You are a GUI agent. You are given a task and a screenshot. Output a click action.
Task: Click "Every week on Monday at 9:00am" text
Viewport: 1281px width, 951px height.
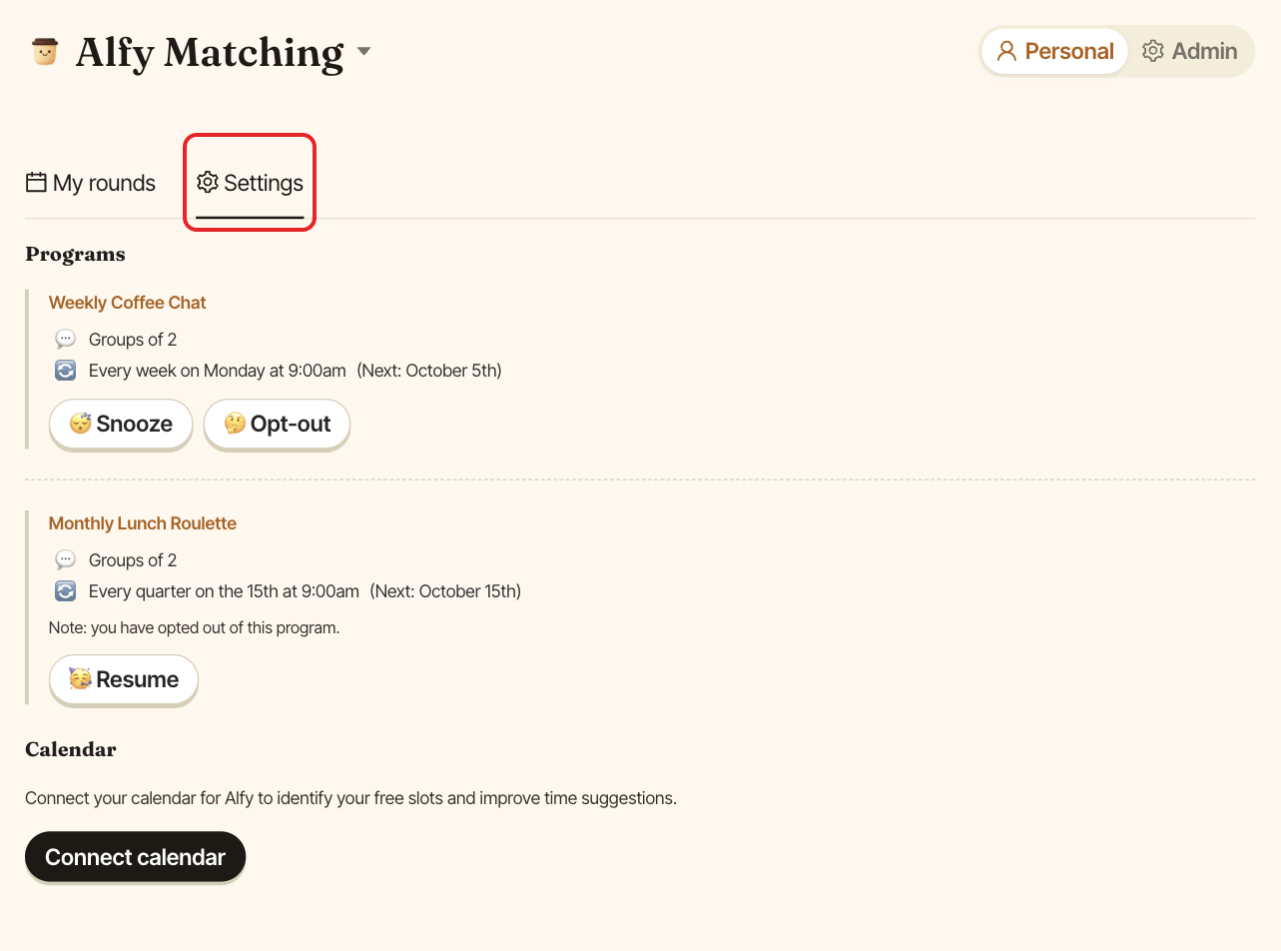click(x=218, y=371)
